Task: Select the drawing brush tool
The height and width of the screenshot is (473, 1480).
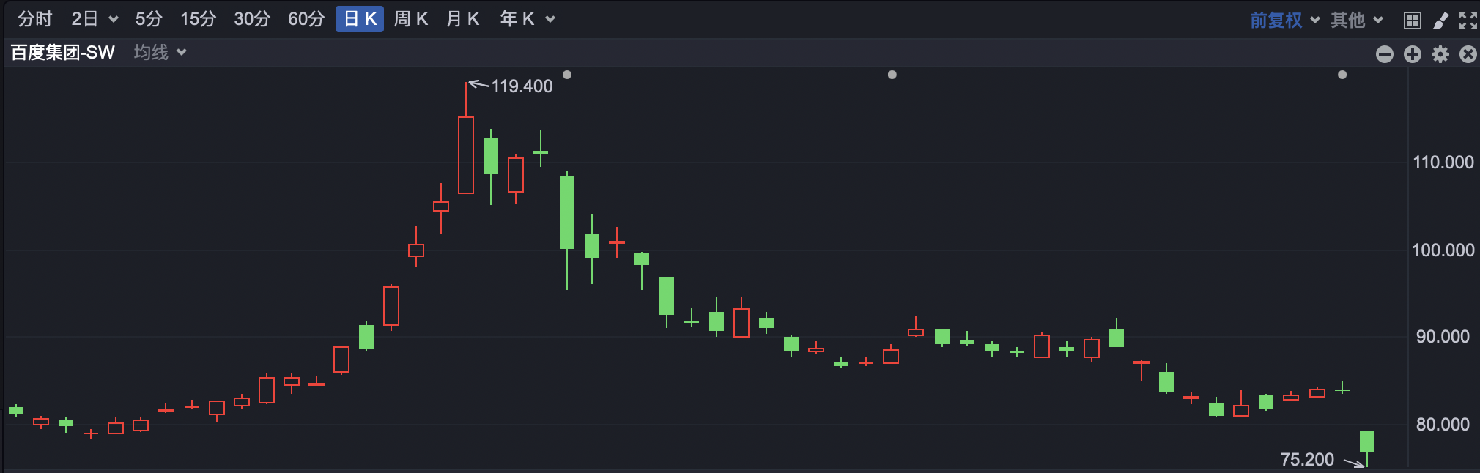Action: click(x=1440, y=21)
